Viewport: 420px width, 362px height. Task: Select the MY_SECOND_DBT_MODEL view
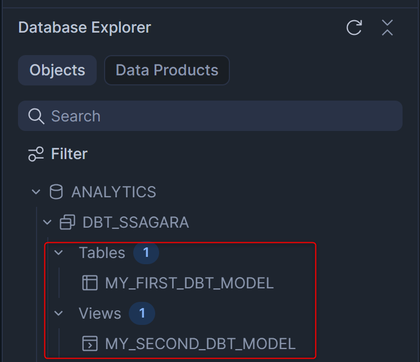pos(200,343)
